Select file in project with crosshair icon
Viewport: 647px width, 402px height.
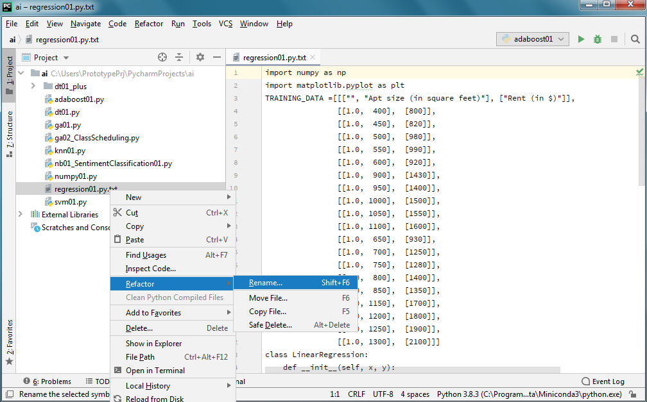(162, 56)
